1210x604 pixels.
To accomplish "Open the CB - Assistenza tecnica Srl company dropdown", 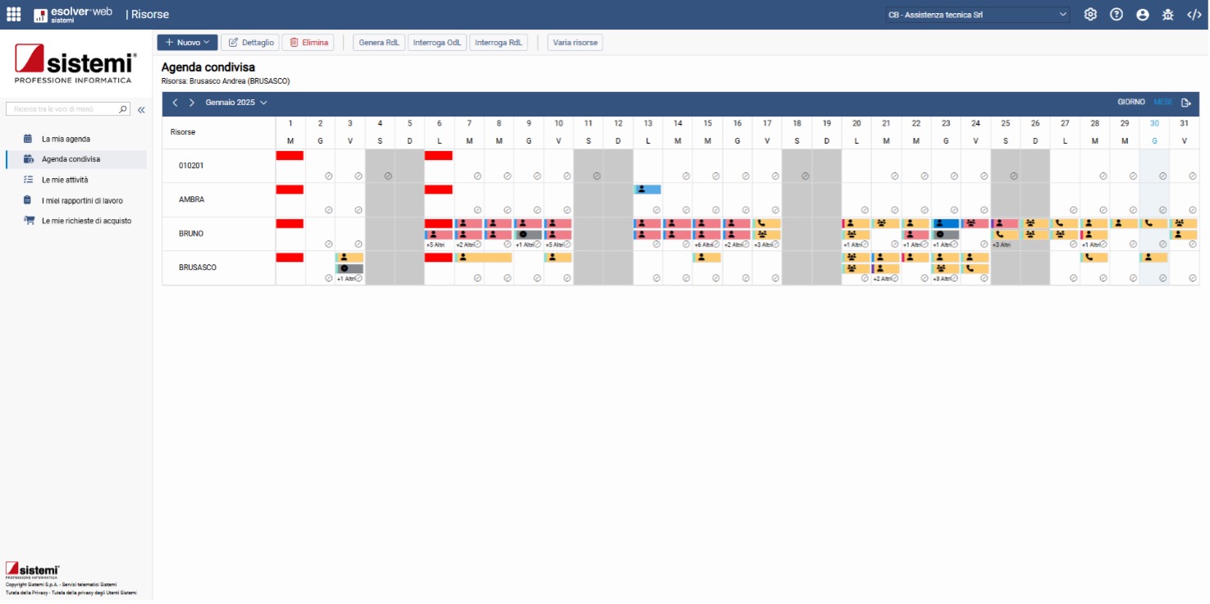I will pyautogui.click(x=977, y=15).
